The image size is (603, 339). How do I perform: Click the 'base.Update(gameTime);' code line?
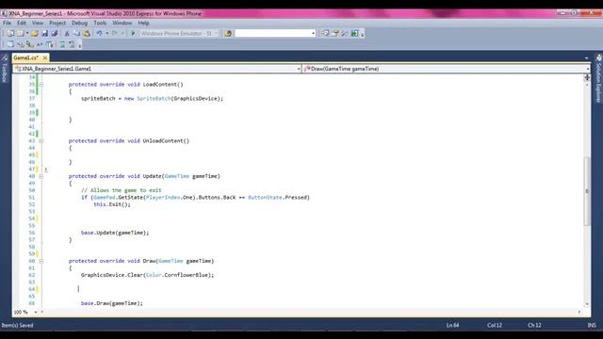(x=115, y=233)
